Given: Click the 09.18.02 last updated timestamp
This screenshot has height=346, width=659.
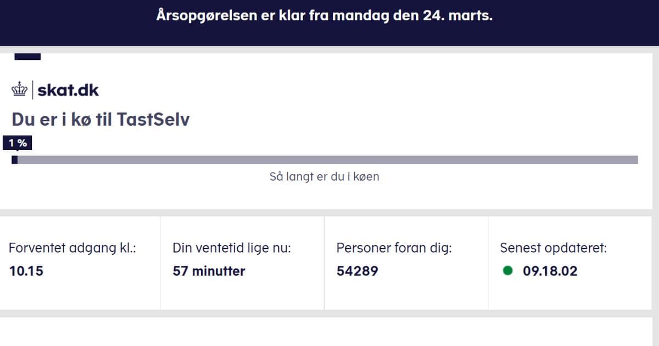Looking at the screenshot, I should pos(550,271).
